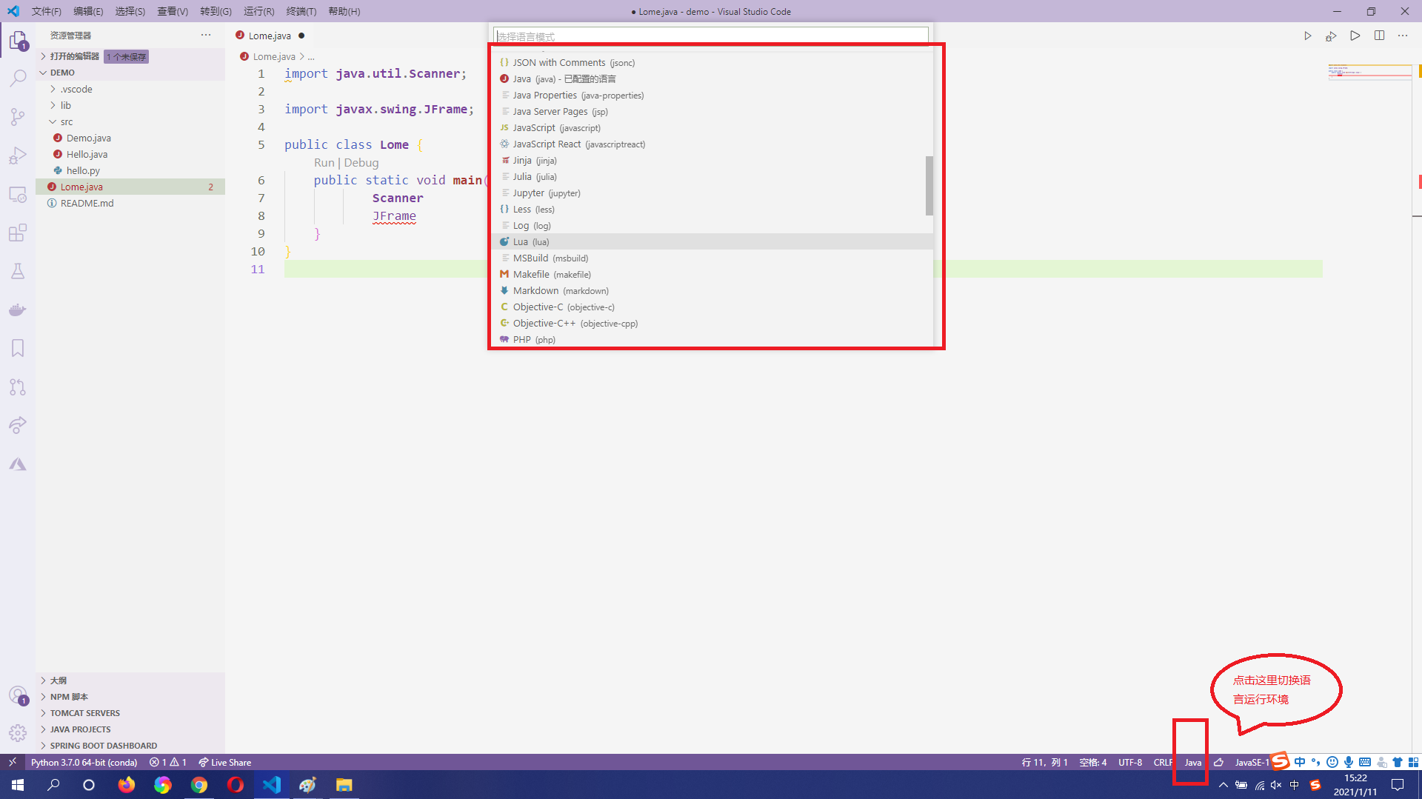The image size is (1422, 799).
Task: Expand the SPRING BOOT DASHBOARD section
Action: pos(130,746)
